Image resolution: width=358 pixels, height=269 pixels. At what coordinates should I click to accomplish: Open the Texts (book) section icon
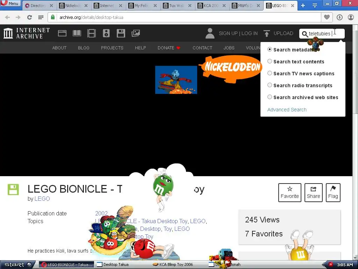click(77, 33)
